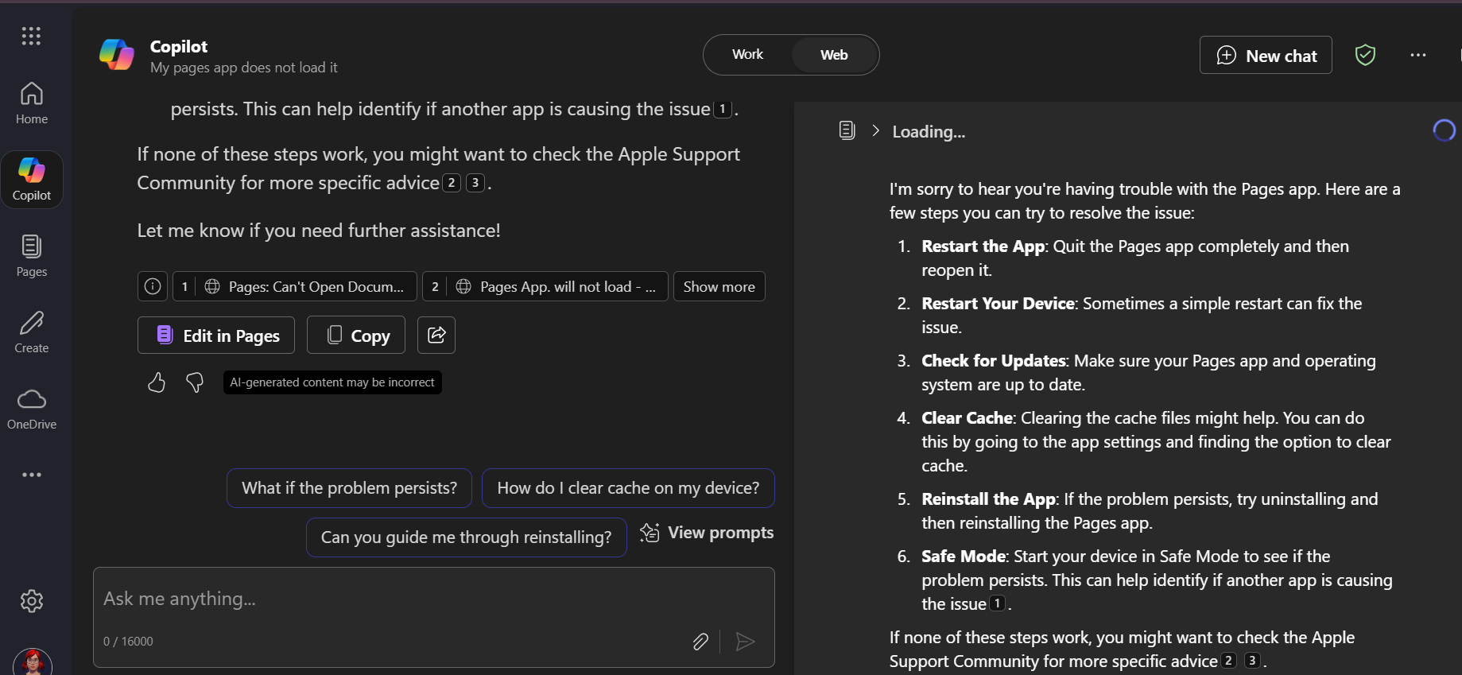Click citation 3 in chat response
Image resolution: width=1462 pixels, height=675 pixels.
pos(475,183)
